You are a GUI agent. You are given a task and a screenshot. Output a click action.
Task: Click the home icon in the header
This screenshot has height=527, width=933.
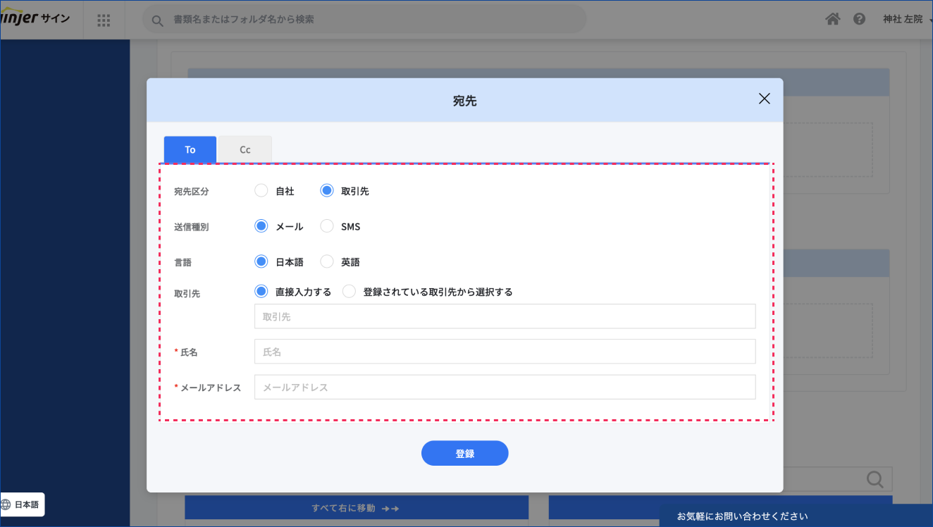click(832, 19)
